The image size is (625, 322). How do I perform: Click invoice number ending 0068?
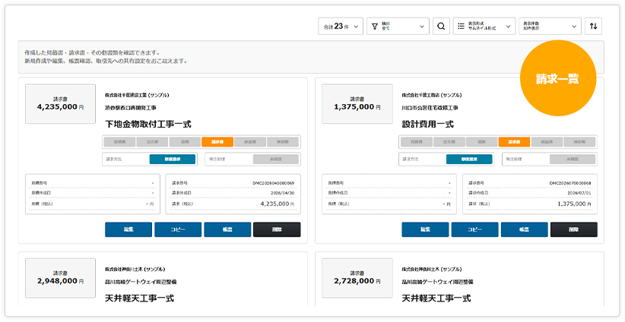(x=570, y=183)
